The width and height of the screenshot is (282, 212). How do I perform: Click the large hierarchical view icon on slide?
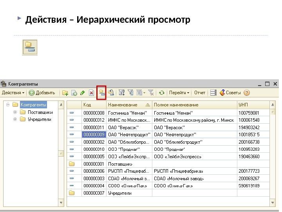point(30,47)
